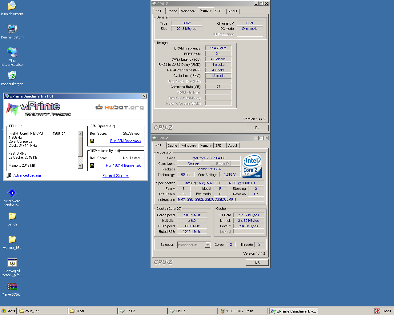Click HWBOT.org logo in wPrime
394x315 pixels.
tap(119, 107)
